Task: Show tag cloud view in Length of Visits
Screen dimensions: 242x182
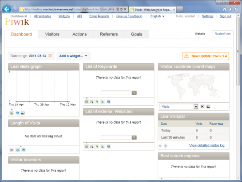Action: (x=18, y=150)
